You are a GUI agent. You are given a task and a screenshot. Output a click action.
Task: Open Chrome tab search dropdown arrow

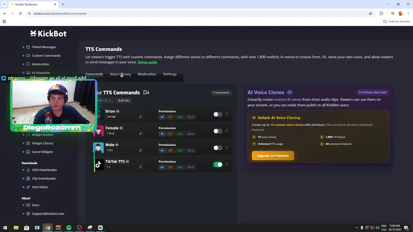point(4,4)
